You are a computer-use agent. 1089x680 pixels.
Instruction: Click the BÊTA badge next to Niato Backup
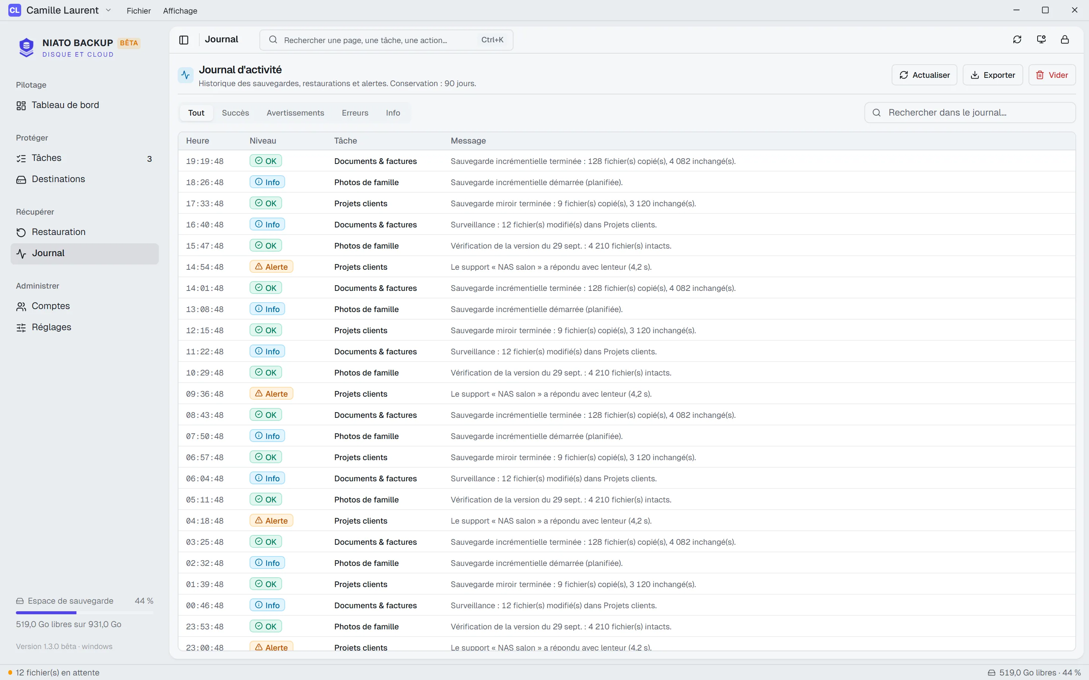(129, 43)
